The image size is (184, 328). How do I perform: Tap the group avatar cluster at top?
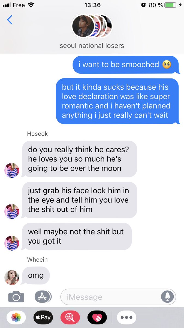92,26
